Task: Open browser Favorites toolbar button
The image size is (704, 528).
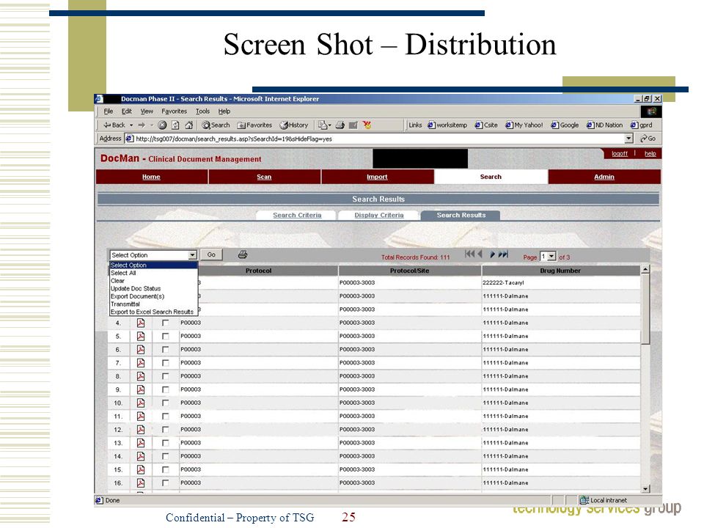Action: click(x=254, y=125)
